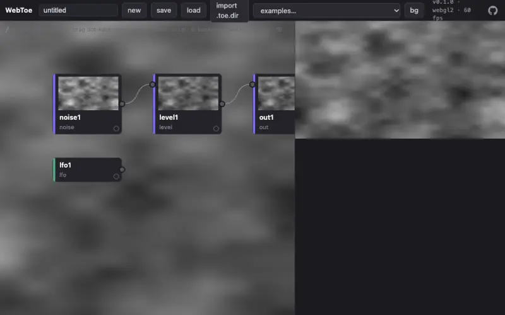Click the noise1 node output port
Image resolution: width=505 pixels, height=315 pixels.
tap(122, 104)
